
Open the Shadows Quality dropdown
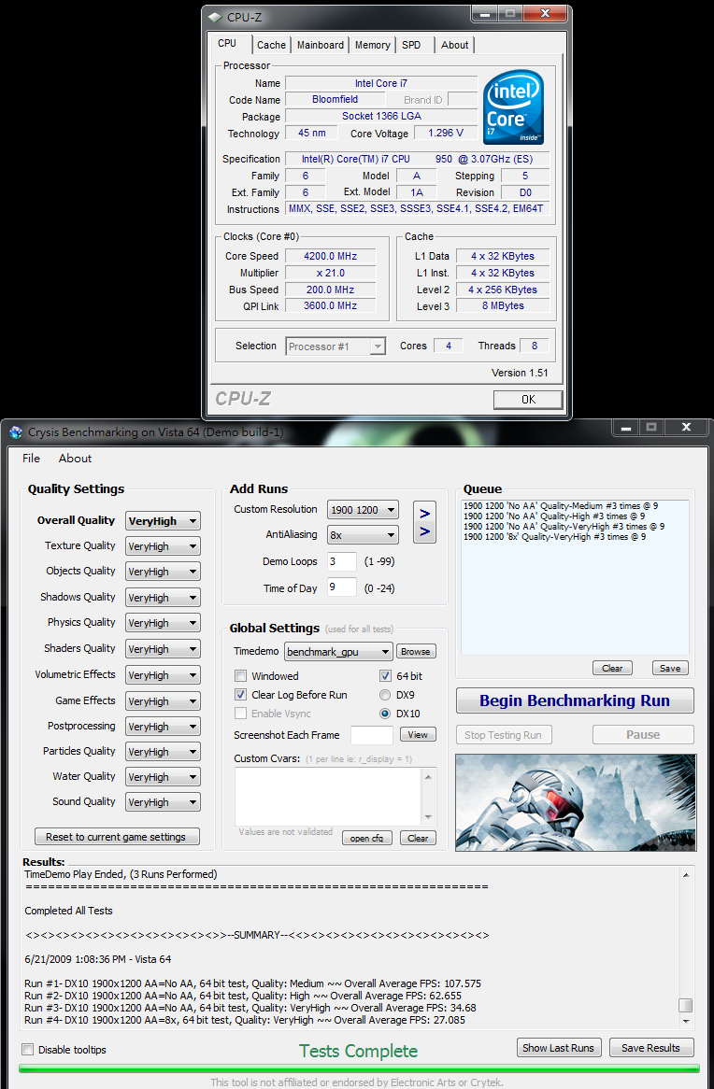163,598
